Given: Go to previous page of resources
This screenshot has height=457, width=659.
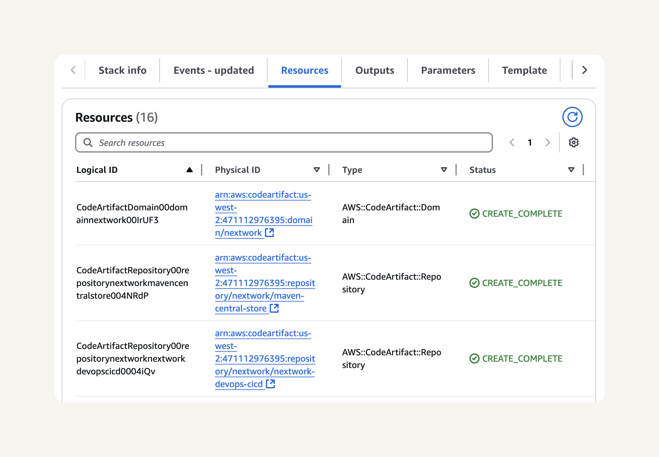Looking at the screenshot, I should [x=512, y=142].
